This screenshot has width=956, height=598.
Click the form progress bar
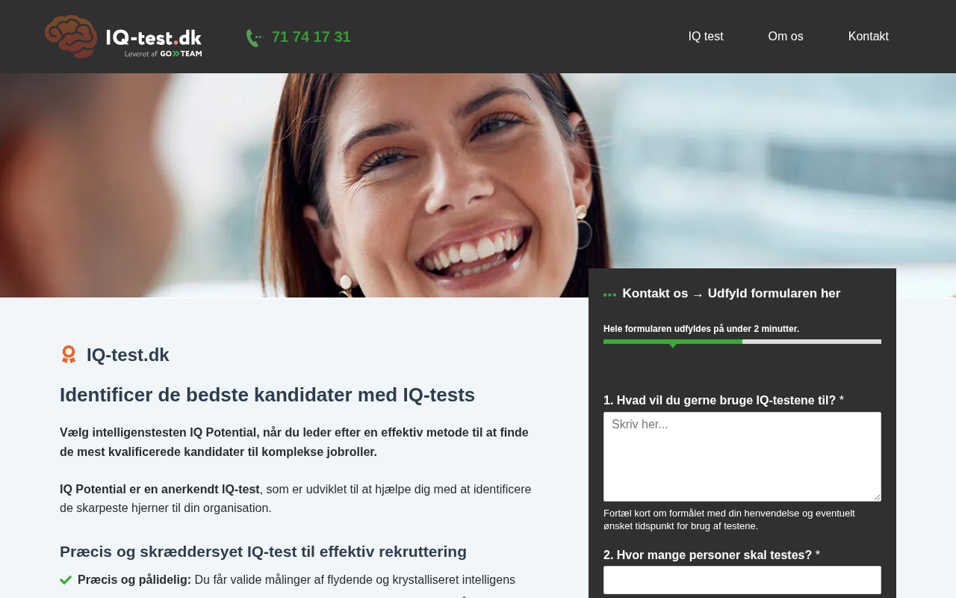[742, 342]
